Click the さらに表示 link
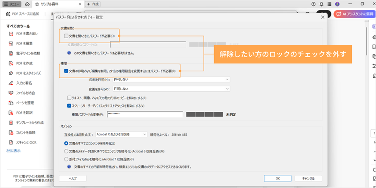 pyautogui.click(x=14, y=151)
